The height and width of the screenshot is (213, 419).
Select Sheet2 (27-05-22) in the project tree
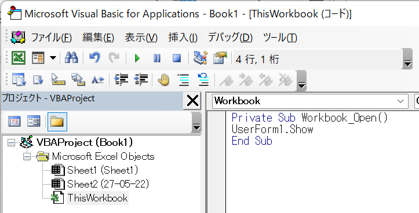(108, 184)
